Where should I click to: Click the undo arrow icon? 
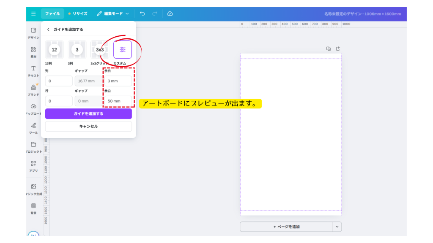143,13
